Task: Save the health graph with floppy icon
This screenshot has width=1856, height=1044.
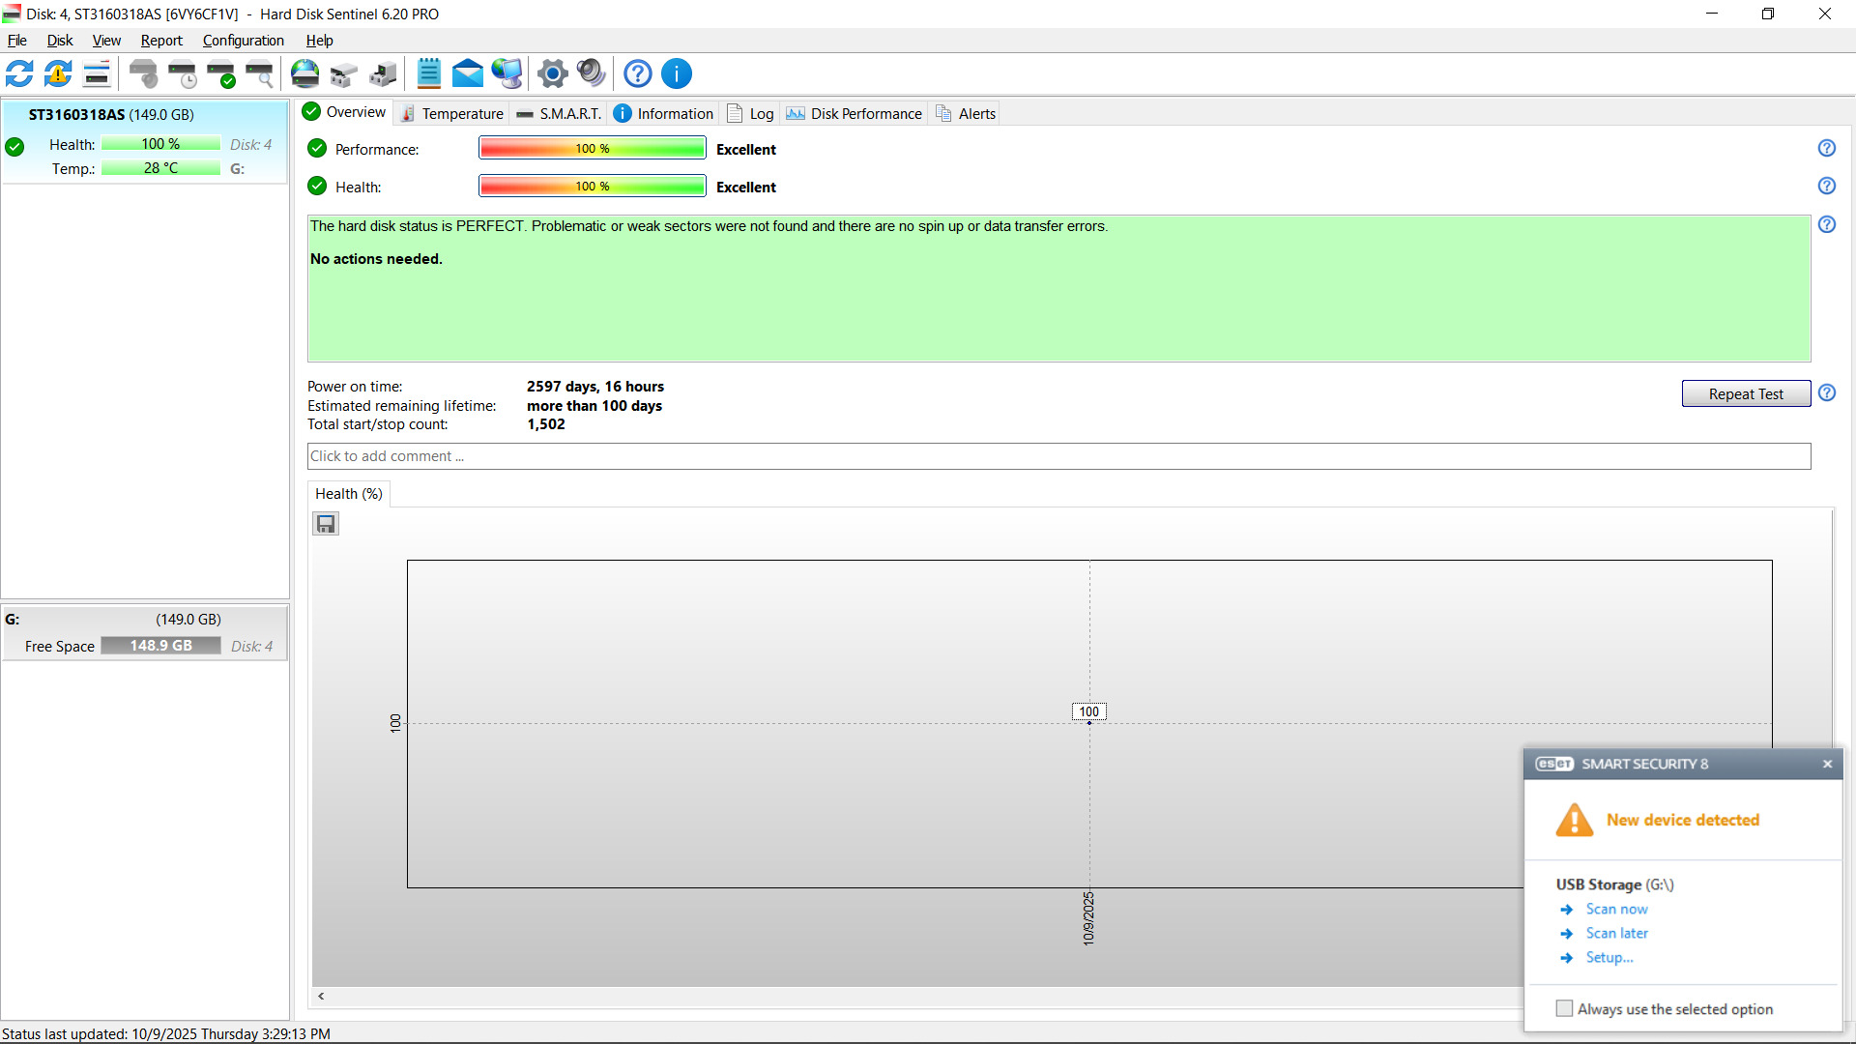Action: click(326, 524)
